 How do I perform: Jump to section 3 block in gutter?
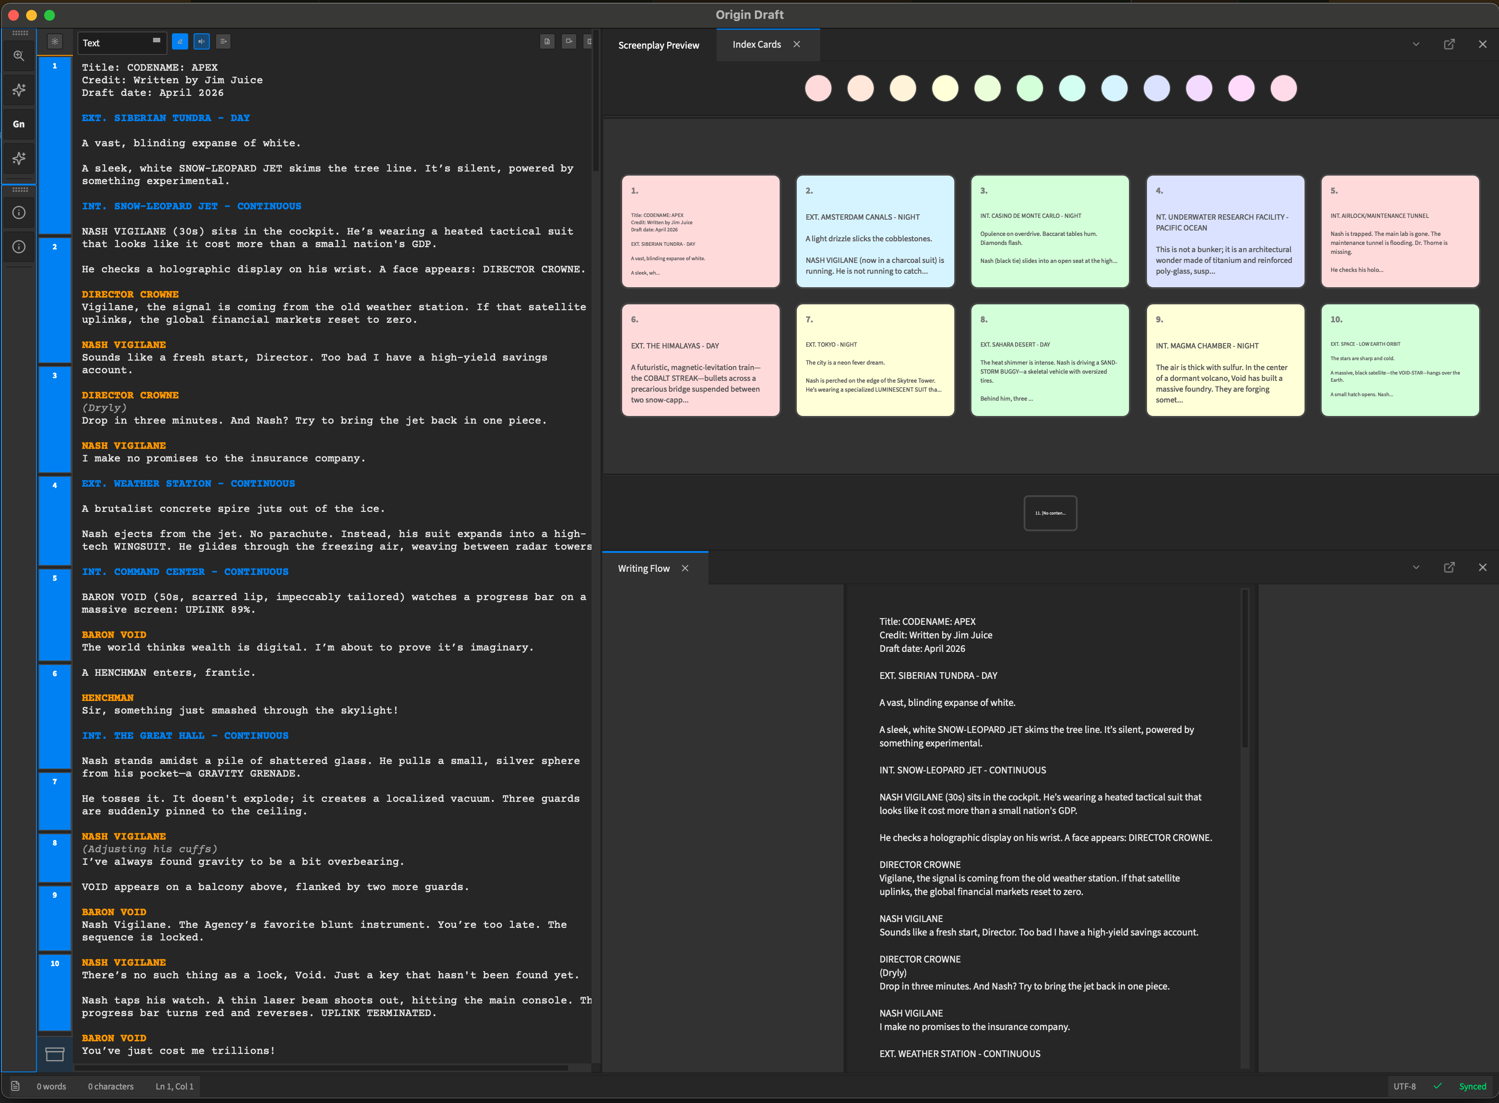point(55,419)
